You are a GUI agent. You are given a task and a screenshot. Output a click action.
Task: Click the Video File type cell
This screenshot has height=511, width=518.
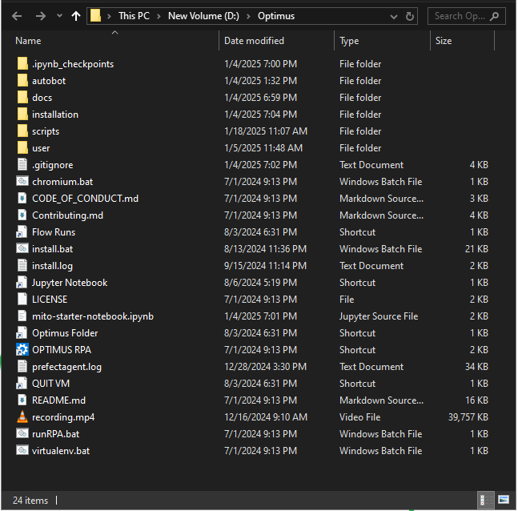359,417
